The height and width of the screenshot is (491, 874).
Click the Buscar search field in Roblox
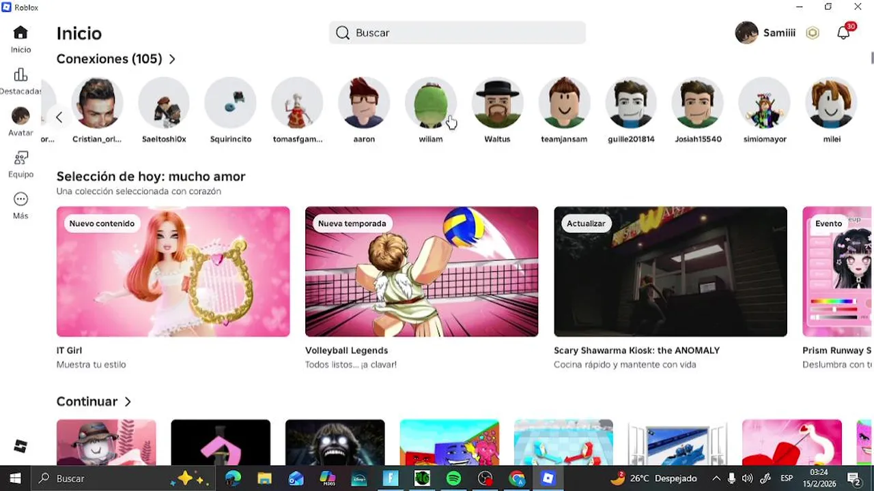457,33
